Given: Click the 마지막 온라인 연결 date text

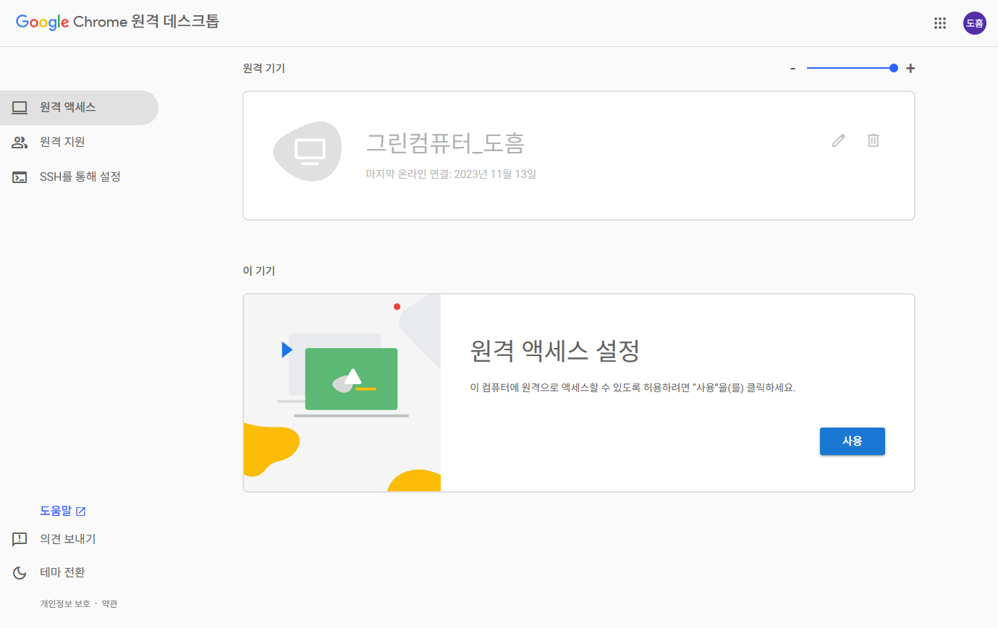Looking at the screenshot, I should [451, 174].
